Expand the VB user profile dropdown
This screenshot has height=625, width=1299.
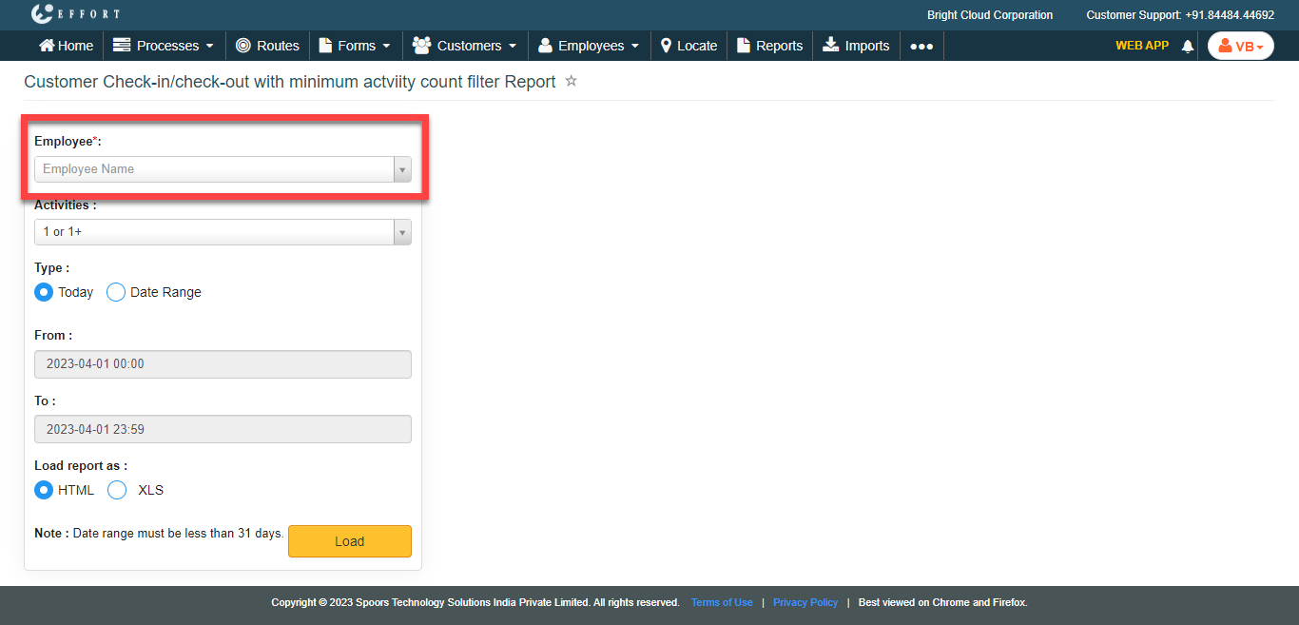coord(1240,46)
